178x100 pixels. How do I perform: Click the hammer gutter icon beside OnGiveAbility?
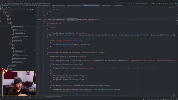[x=40, y=19]
